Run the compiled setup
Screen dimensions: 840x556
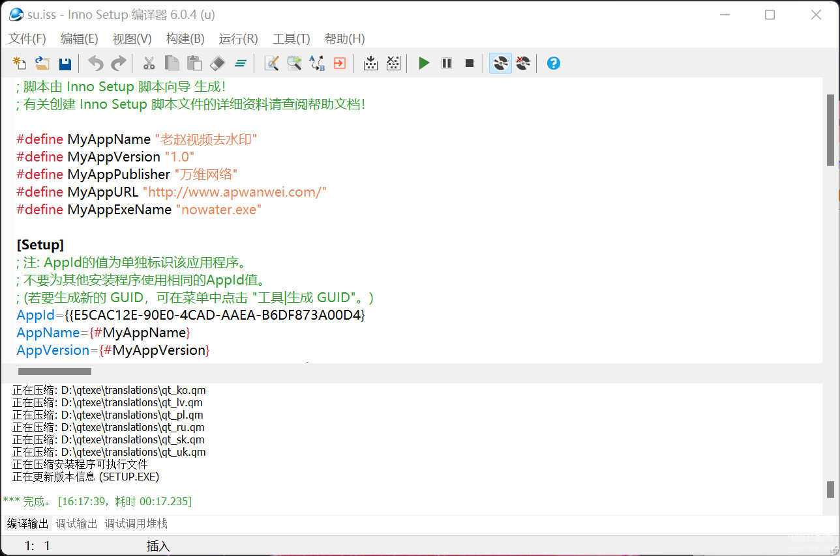click(424, 63)
